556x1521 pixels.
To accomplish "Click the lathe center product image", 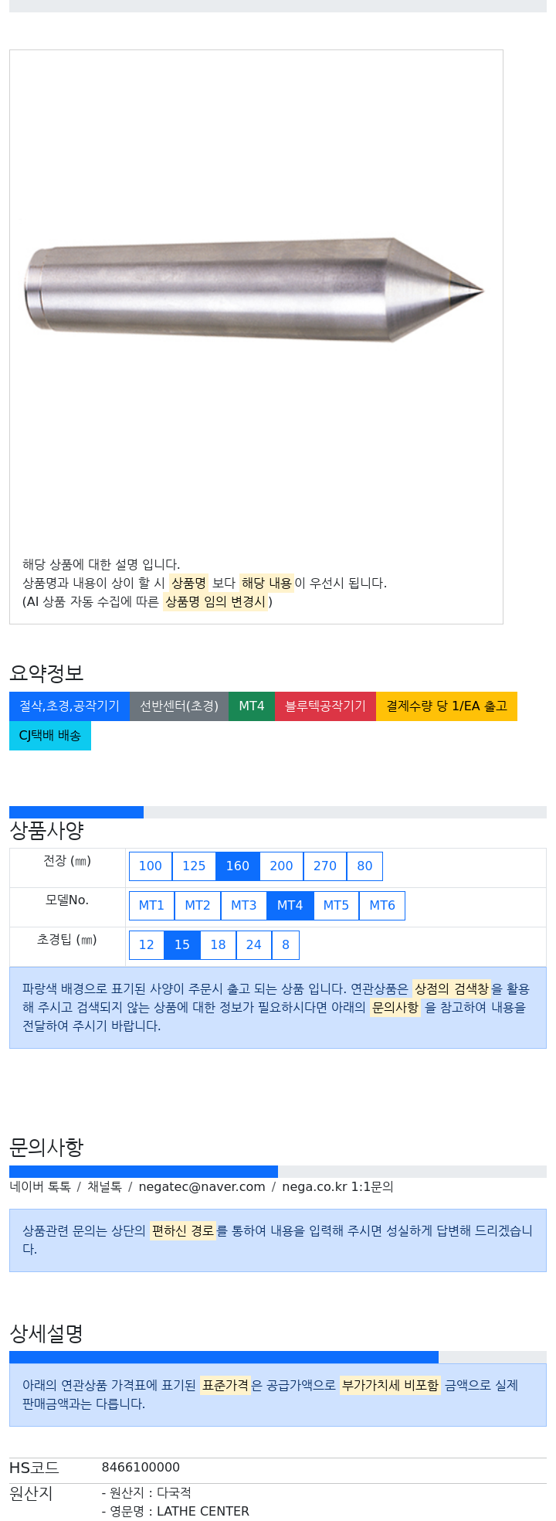I will tap(255, 290).
